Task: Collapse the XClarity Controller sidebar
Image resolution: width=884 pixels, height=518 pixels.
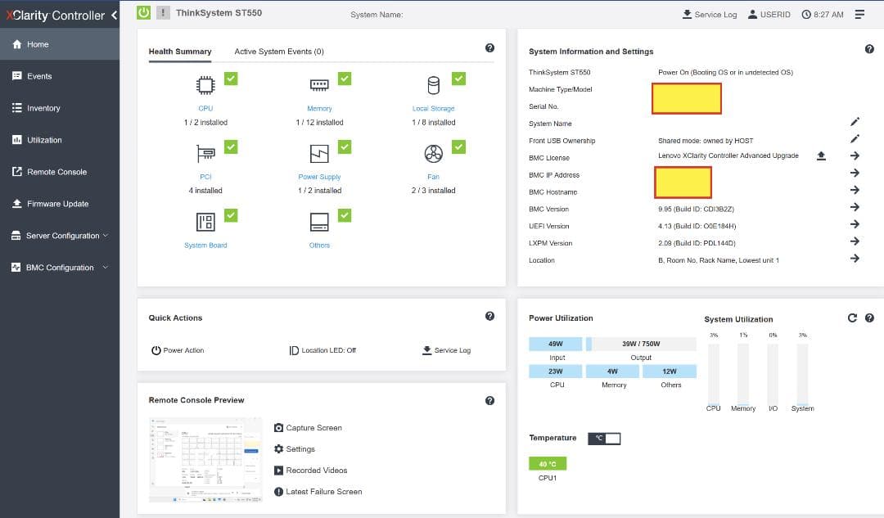Action: tap(114, 15)
